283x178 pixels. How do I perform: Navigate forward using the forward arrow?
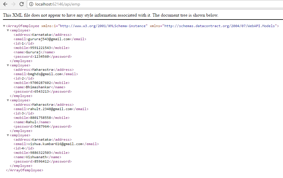pyautogui.click(x=13, y=4)
